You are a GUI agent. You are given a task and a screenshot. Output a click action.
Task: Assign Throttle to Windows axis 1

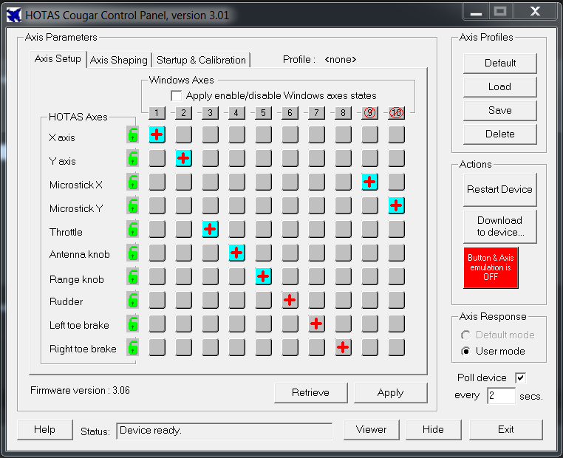point(157,229)
